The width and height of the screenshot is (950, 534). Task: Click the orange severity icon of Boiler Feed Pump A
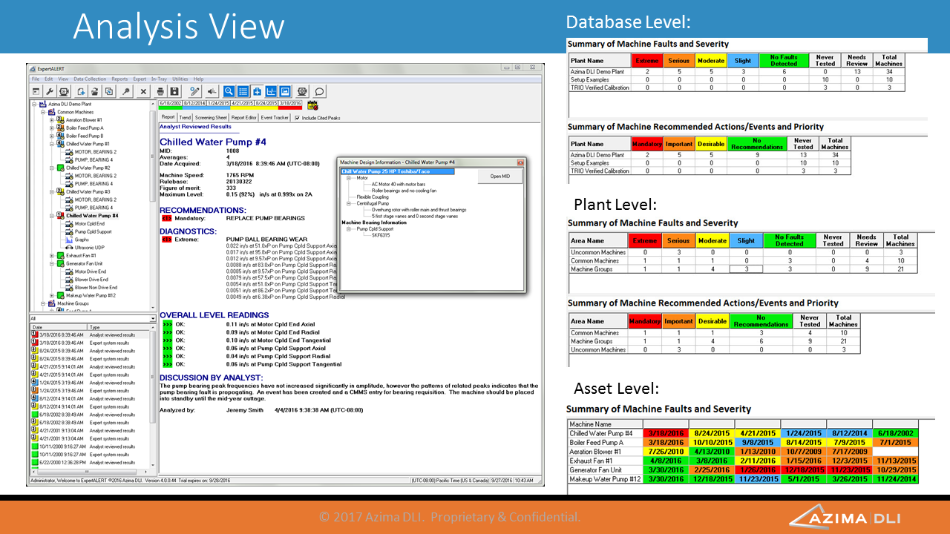click(60, 128)
